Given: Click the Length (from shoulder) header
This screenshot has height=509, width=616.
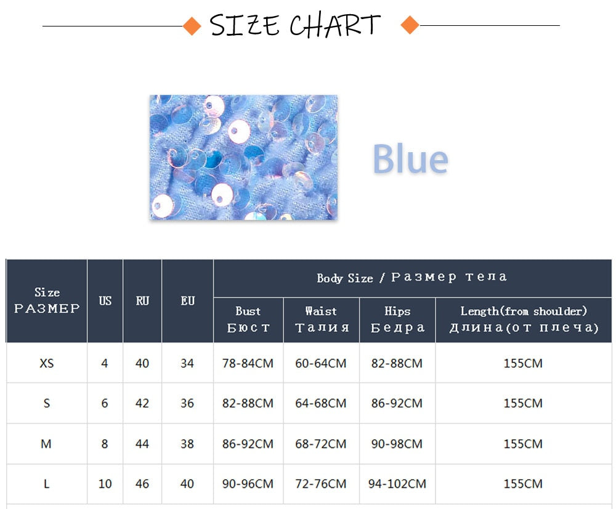Looking at the screenshot, I should [524, 320].
